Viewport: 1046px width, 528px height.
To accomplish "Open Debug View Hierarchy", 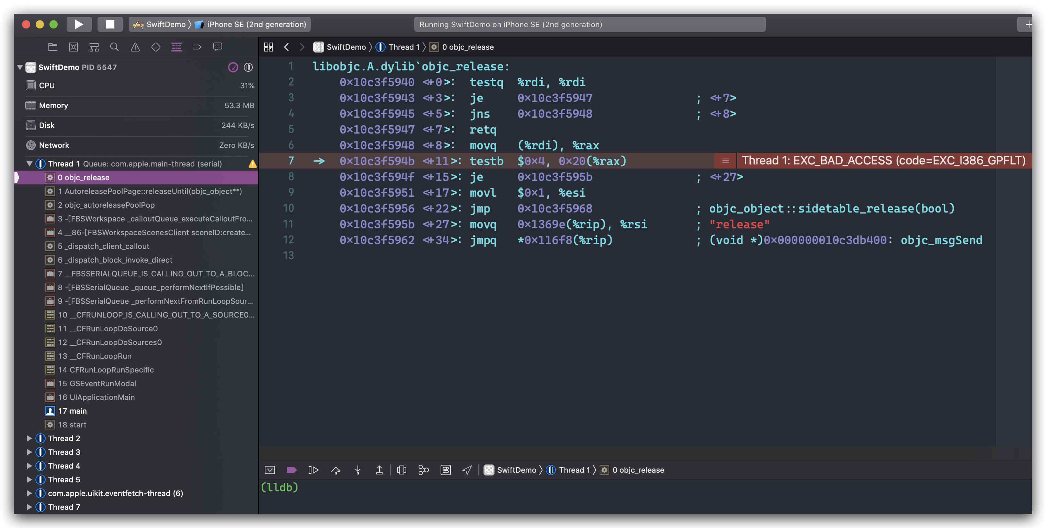I will coord(401,470).
